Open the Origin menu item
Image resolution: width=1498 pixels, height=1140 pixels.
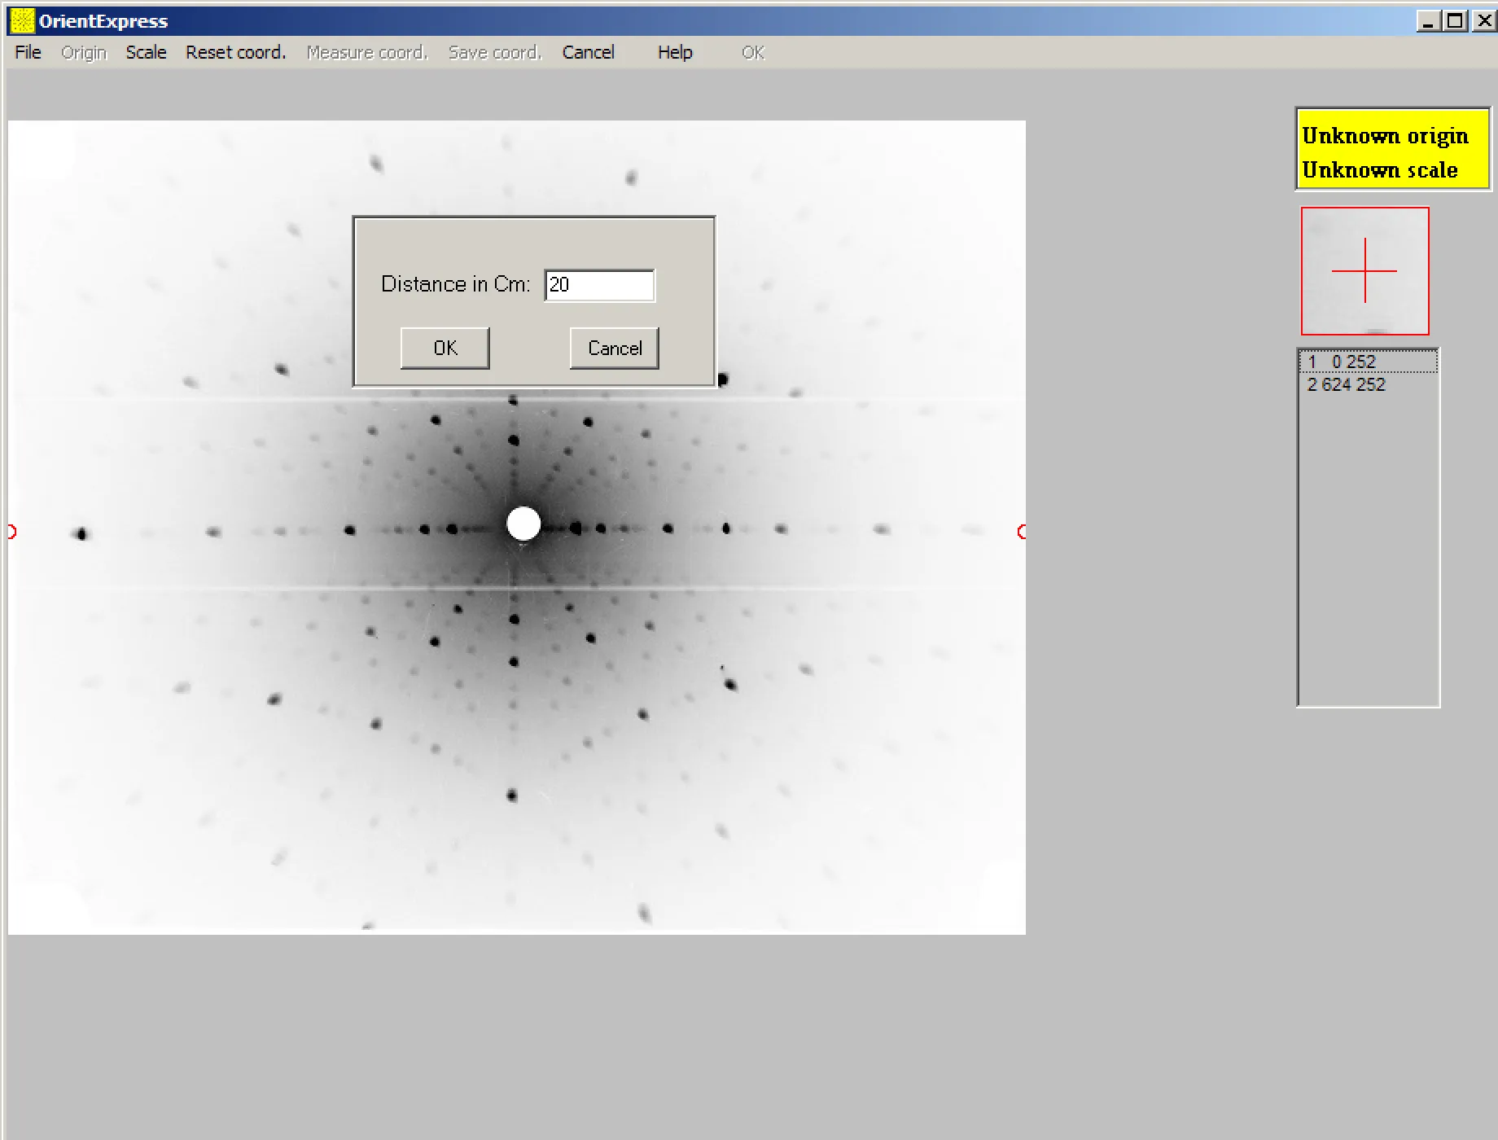point(84,52)
